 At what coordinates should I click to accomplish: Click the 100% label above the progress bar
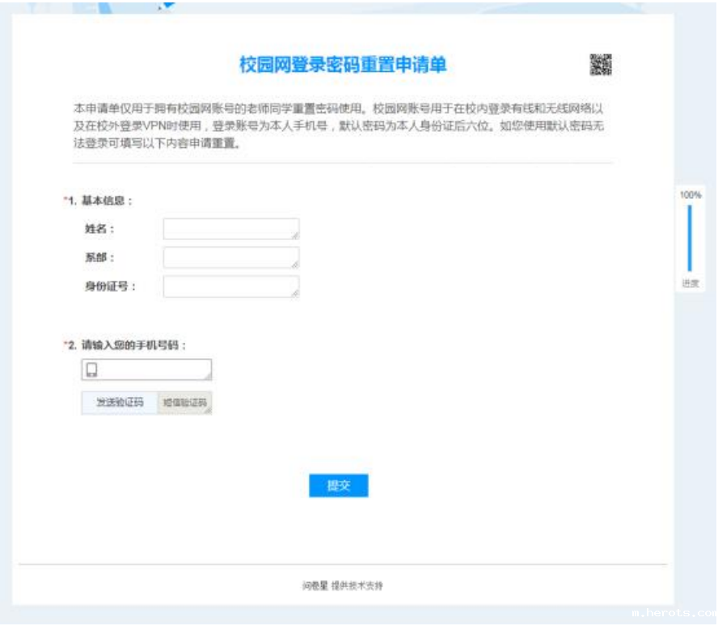pyautogui.click(x=690, y=195)
